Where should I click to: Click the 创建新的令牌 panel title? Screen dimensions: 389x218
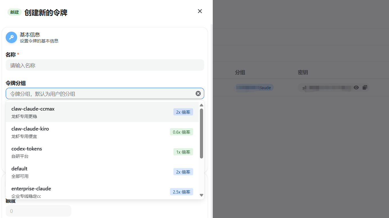tap(46, 13)
